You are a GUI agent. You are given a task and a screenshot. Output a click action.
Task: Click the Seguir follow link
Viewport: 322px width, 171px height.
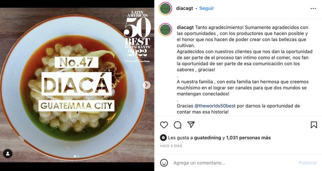206,8
